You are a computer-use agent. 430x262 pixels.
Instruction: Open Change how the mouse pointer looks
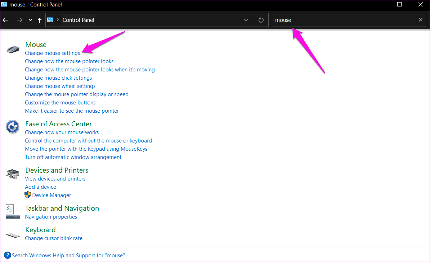69,61
